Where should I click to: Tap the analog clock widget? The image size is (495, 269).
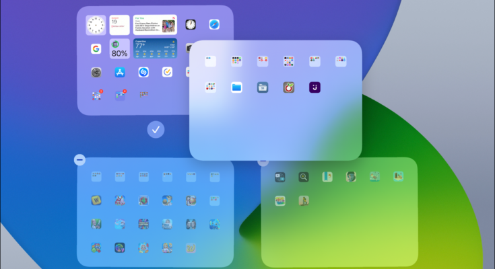[x=96, y=25]
